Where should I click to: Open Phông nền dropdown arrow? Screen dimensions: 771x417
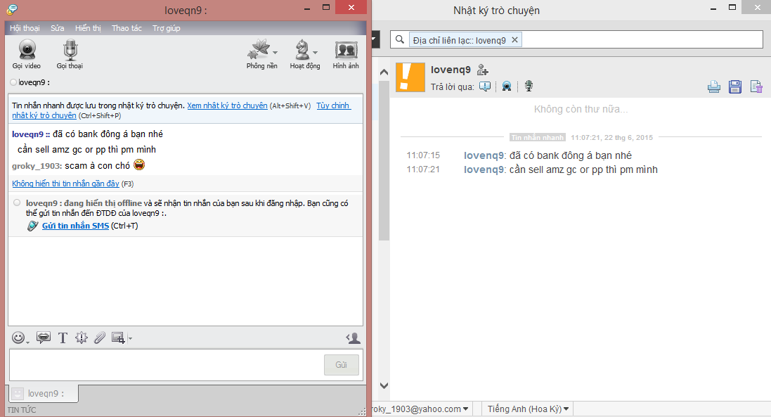pos(276,52)
